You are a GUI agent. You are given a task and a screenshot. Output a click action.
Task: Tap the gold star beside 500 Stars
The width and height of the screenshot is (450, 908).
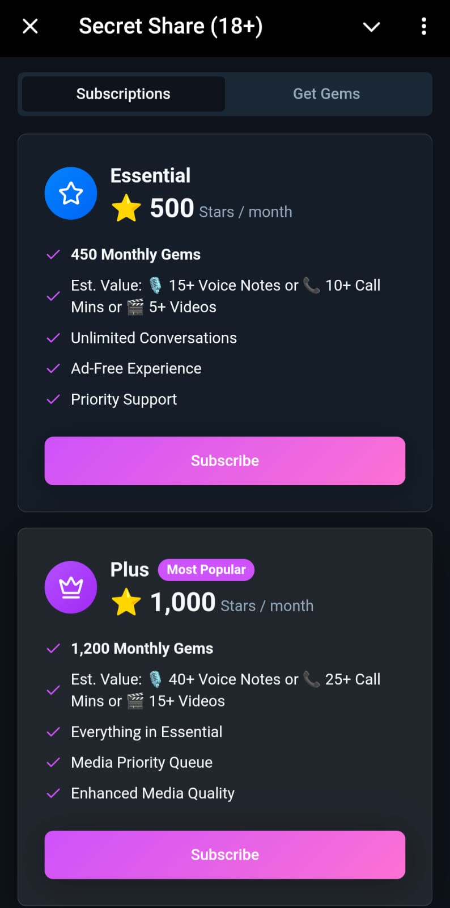[x=126, y=208]
